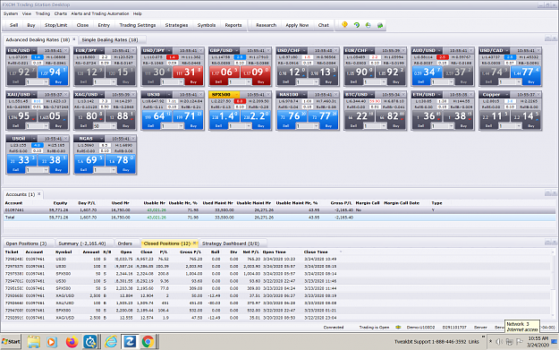The image size is (559, 350).
Task: Launch Firefox from the taskbar
Action: (x=72, y=342)
